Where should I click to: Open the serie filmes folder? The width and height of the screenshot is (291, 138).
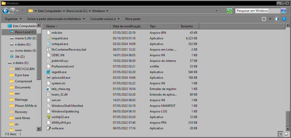pyautogui.click(x=20, y=118)
